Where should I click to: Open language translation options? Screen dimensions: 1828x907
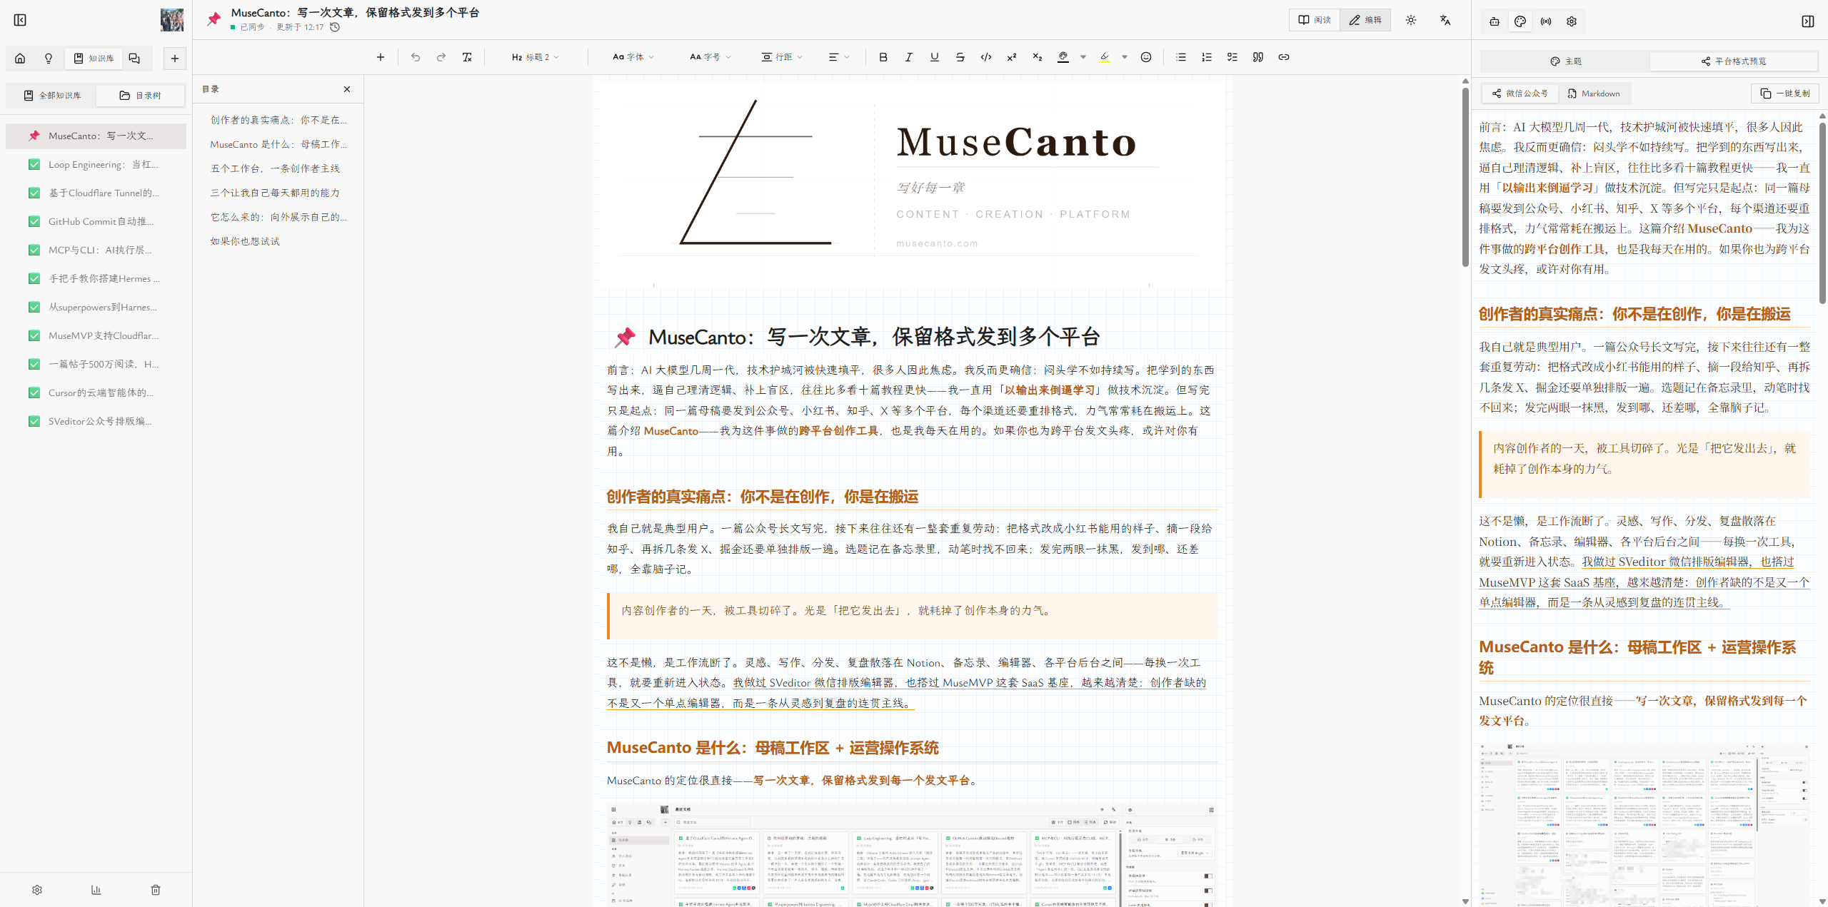[1445, 20]
